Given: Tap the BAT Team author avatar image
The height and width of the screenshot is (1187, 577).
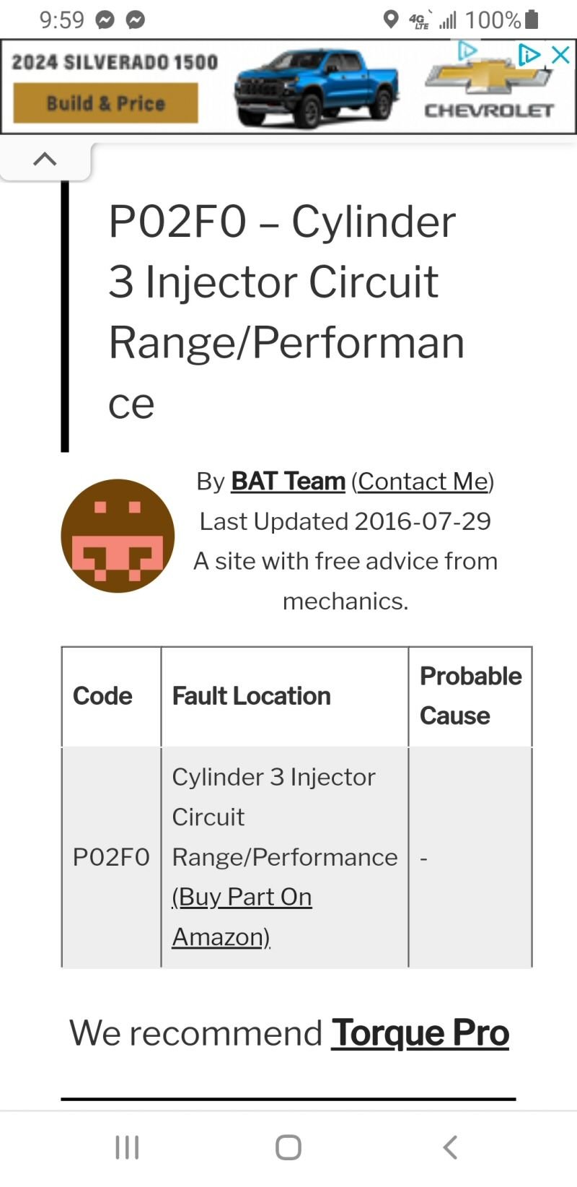Looking at the screenshot, I should point(117,535).
